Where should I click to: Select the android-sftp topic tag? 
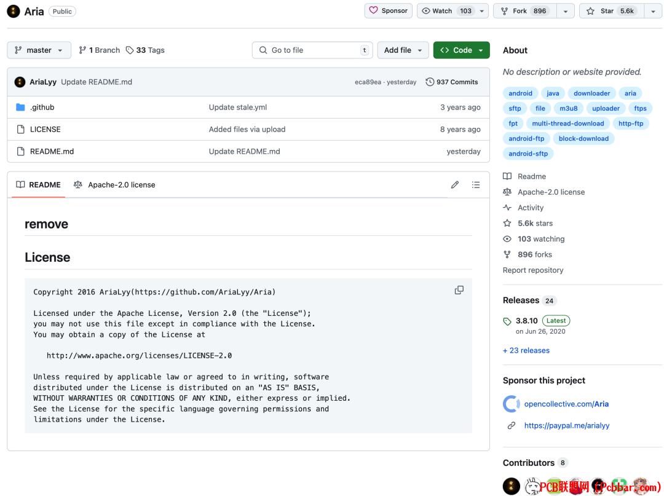pos(529,154)
